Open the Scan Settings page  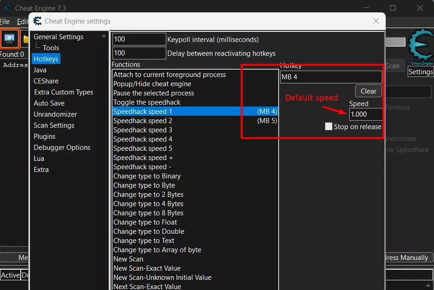click(x=54, y=125)
